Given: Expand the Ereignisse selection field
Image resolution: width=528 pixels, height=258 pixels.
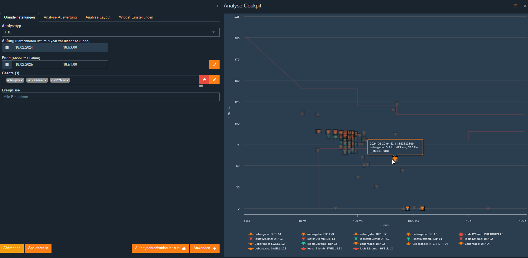Looking at the screenshot, I should pos(110,97).
